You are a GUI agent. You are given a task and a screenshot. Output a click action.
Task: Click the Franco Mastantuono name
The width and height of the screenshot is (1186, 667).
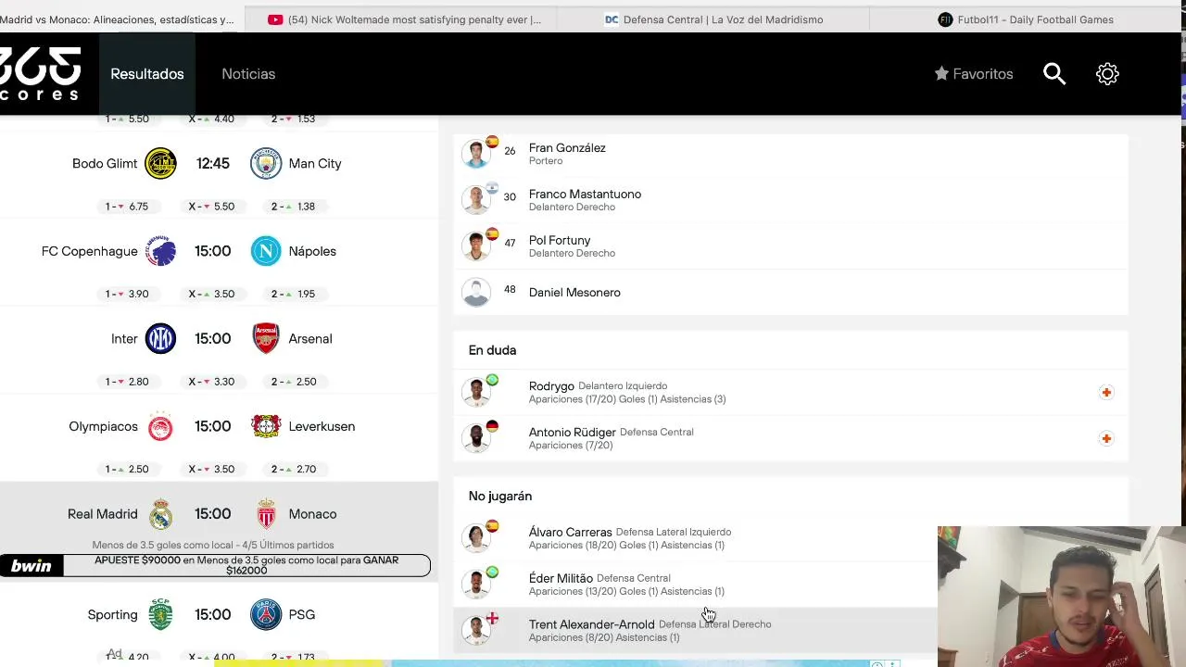tap(585, 194)
